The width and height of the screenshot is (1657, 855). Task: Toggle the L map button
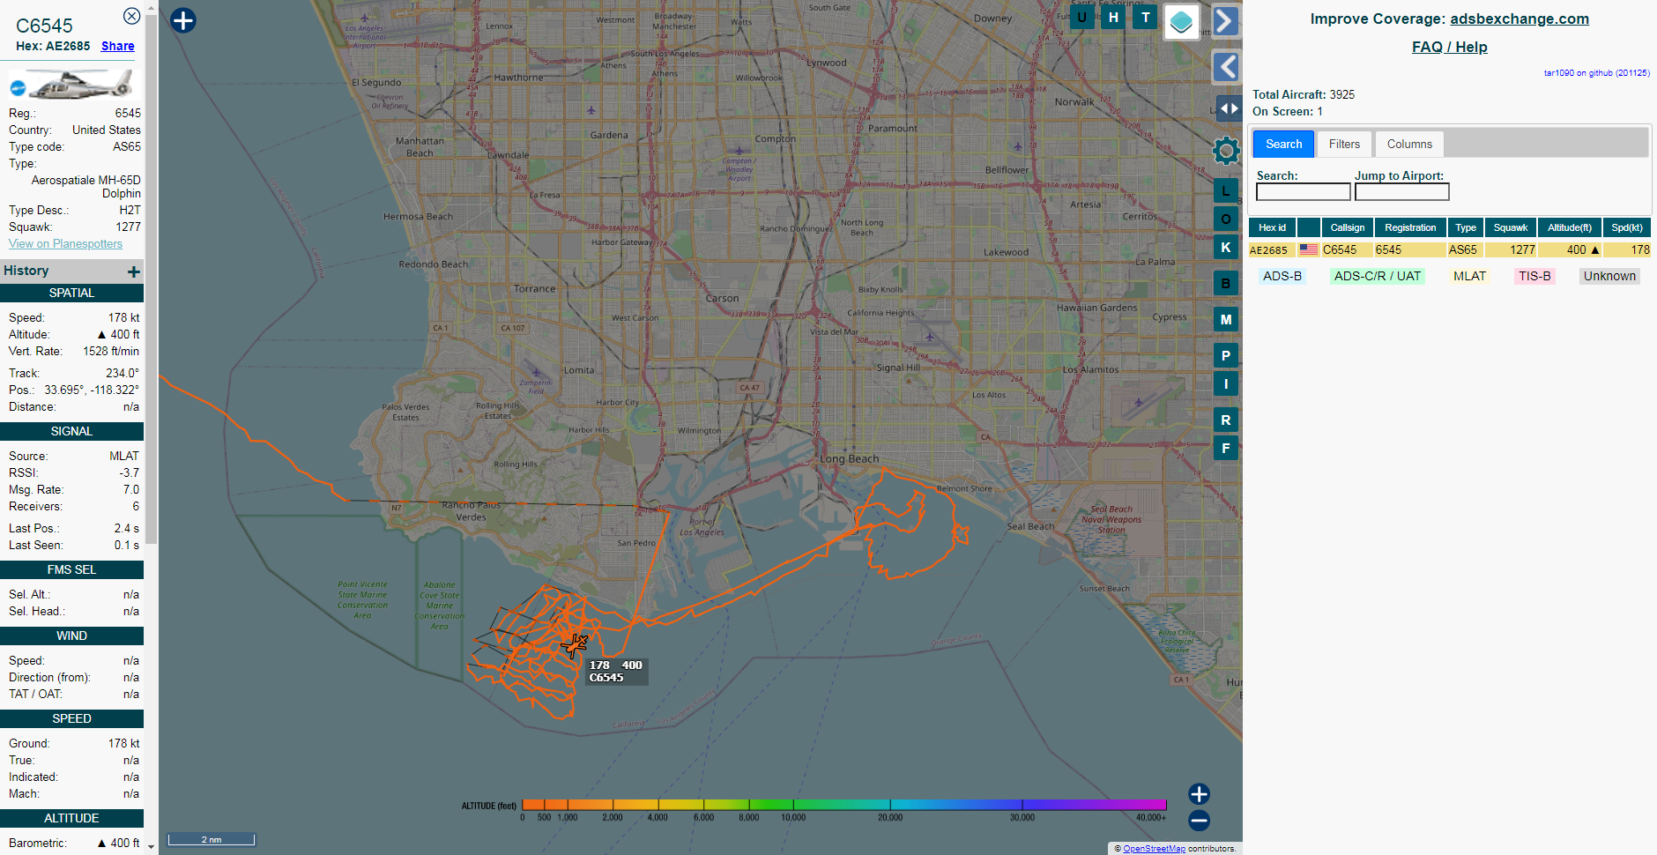click(1226, 190)
